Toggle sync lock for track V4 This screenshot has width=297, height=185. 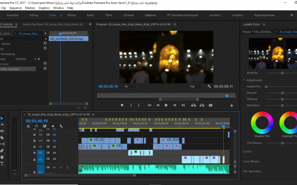click(48, 141)
